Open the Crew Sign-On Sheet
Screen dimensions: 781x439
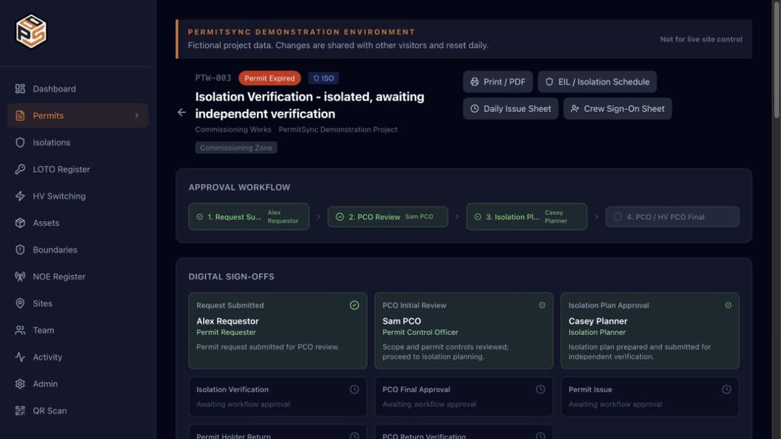(618, 109)
